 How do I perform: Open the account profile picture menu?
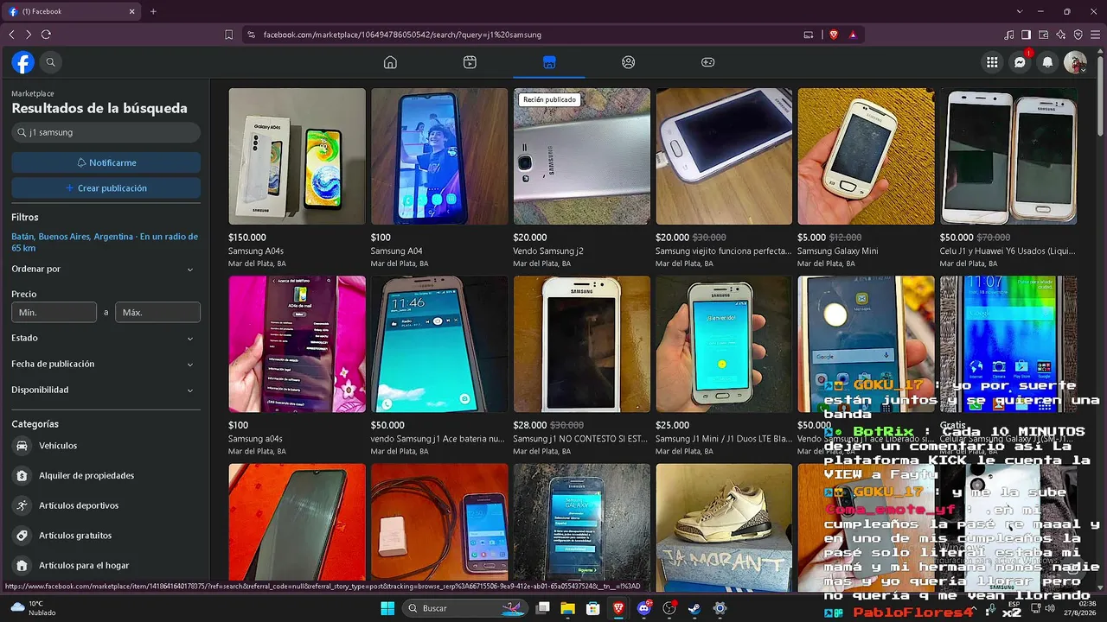(x=1075, y=62)
